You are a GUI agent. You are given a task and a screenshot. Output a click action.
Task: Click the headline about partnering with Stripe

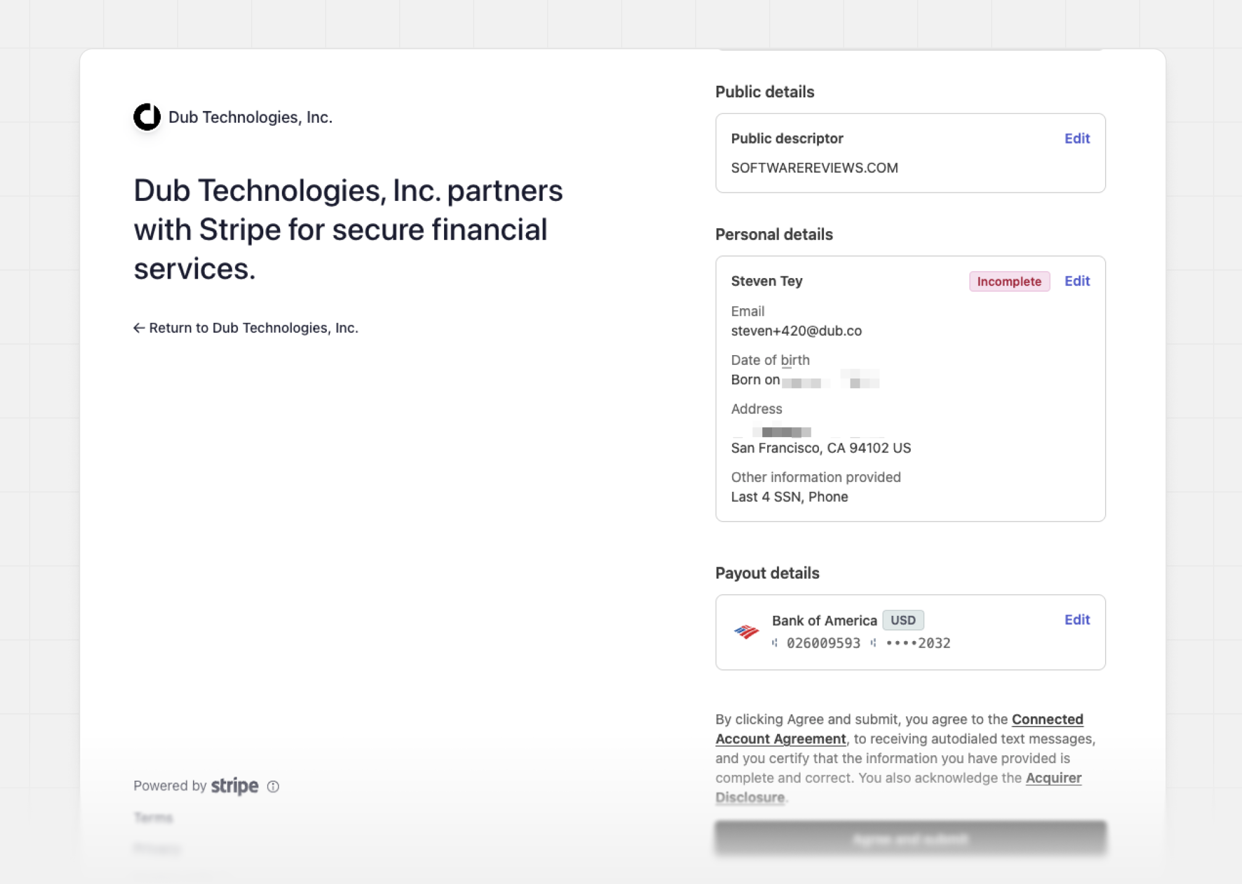[x=348, y=229]
